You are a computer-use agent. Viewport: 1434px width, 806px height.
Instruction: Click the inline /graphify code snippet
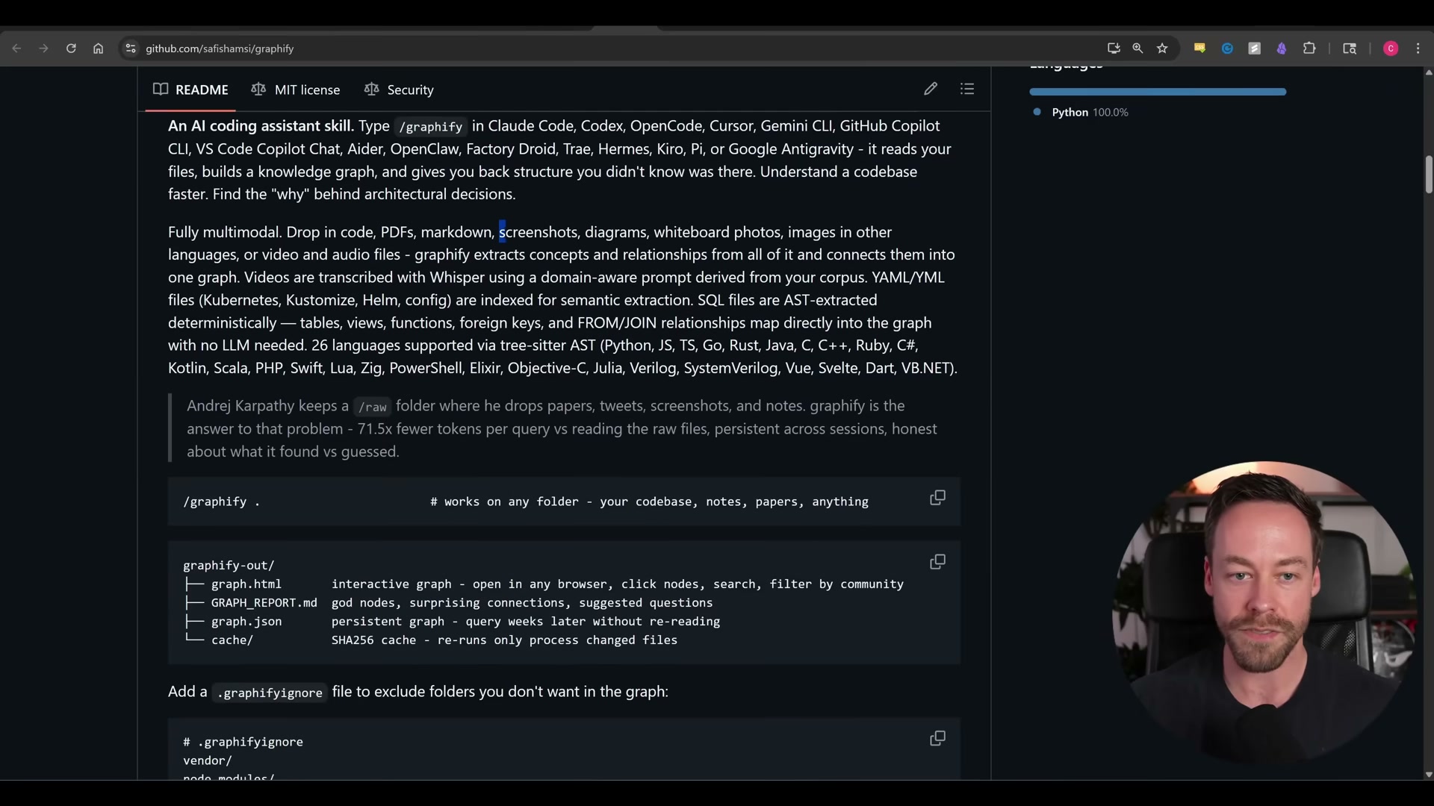pyautogui.click(x=430, y=127)
